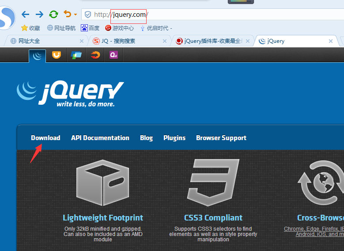This screenshot has width=344, height=251.
Task: Click the QUnit project icon
Action: point(113,55)
